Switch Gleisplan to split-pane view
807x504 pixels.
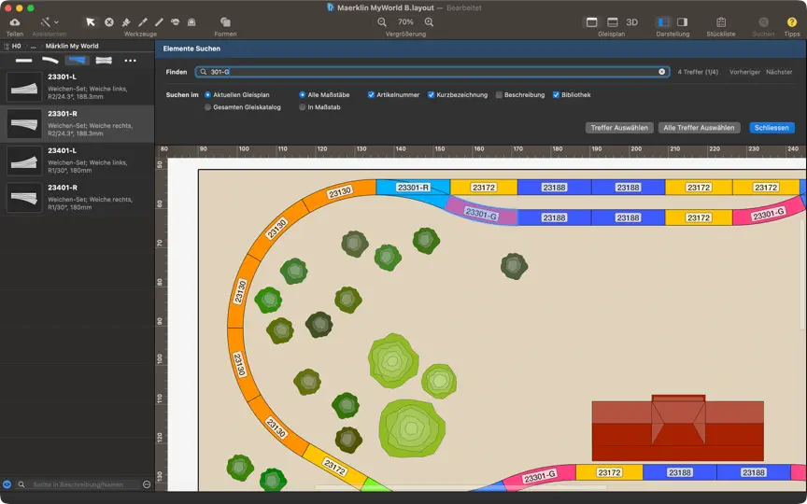click(x=613, y=22)
